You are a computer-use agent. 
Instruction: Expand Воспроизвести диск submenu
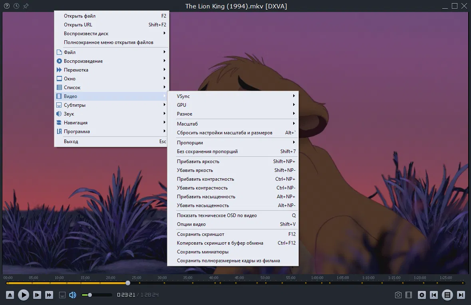[x=111, y=33]
